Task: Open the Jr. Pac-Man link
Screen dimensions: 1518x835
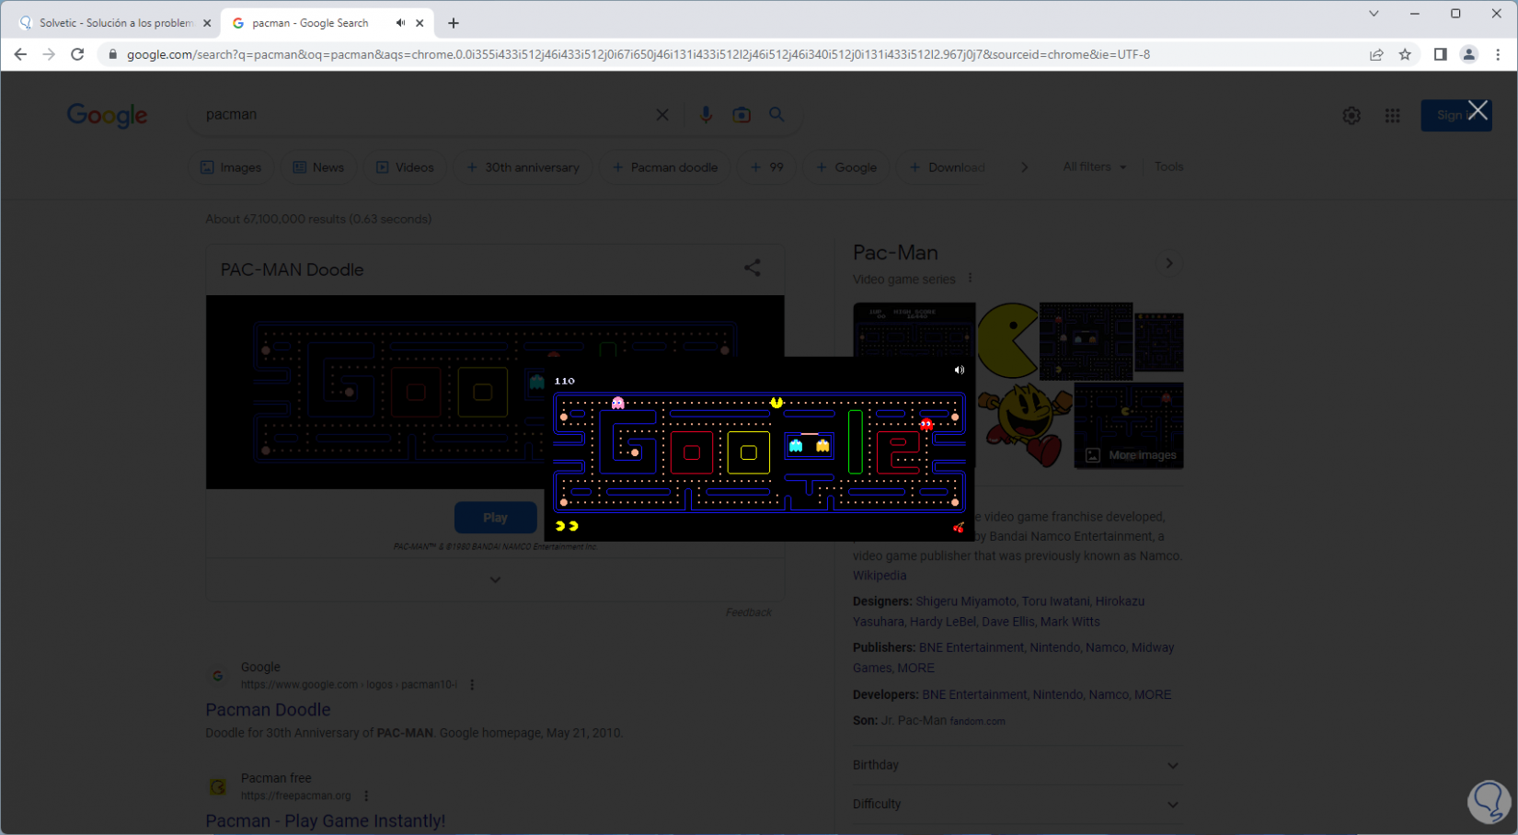Action: [914, 721]
